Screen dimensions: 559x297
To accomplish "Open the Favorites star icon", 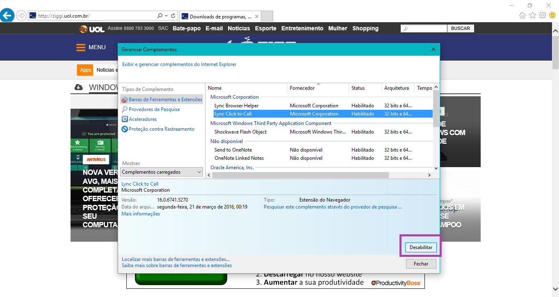I will pos(532,15).
